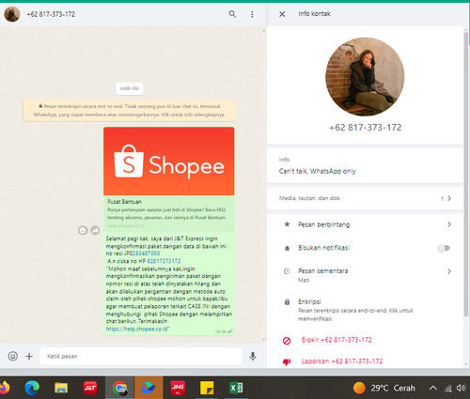
Task: Click the Enkripsi lock icon
Action: (x=287, y=302)
